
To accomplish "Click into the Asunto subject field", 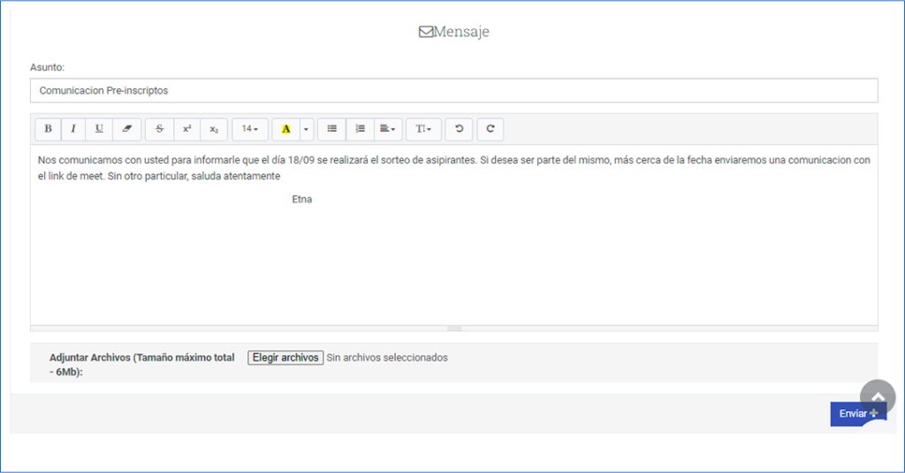I will (453, 90).
